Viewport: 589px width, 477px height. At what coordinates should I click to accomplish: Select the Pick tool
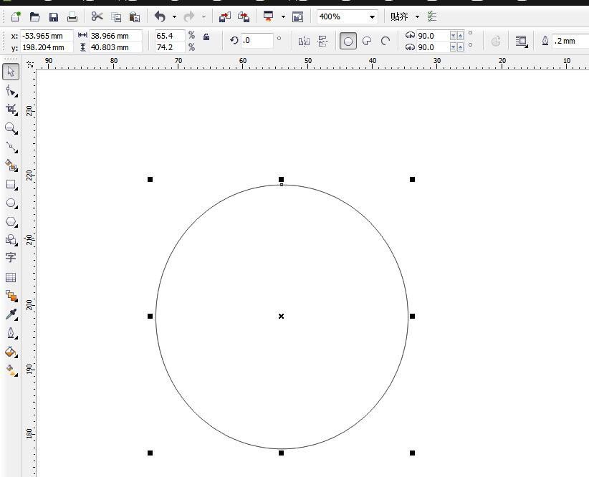tap(11, 72)
